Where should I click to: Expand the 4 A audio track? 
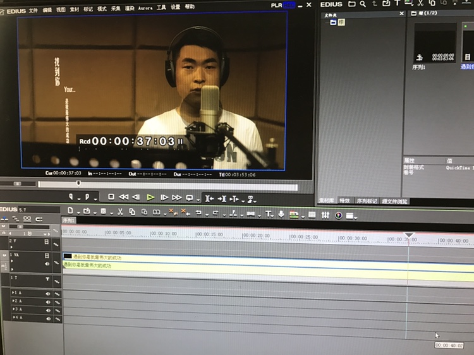coord(14,317)
